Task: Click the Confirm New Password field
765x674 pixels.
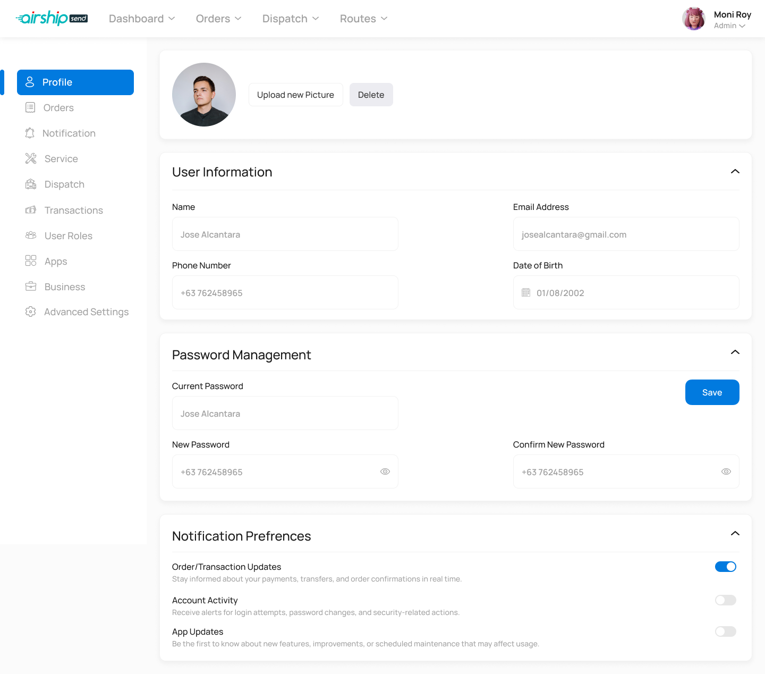Action: (x=626, y=471)
